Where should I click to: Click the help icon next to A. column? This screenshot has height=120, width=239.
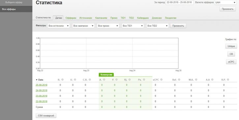(104, 80)
